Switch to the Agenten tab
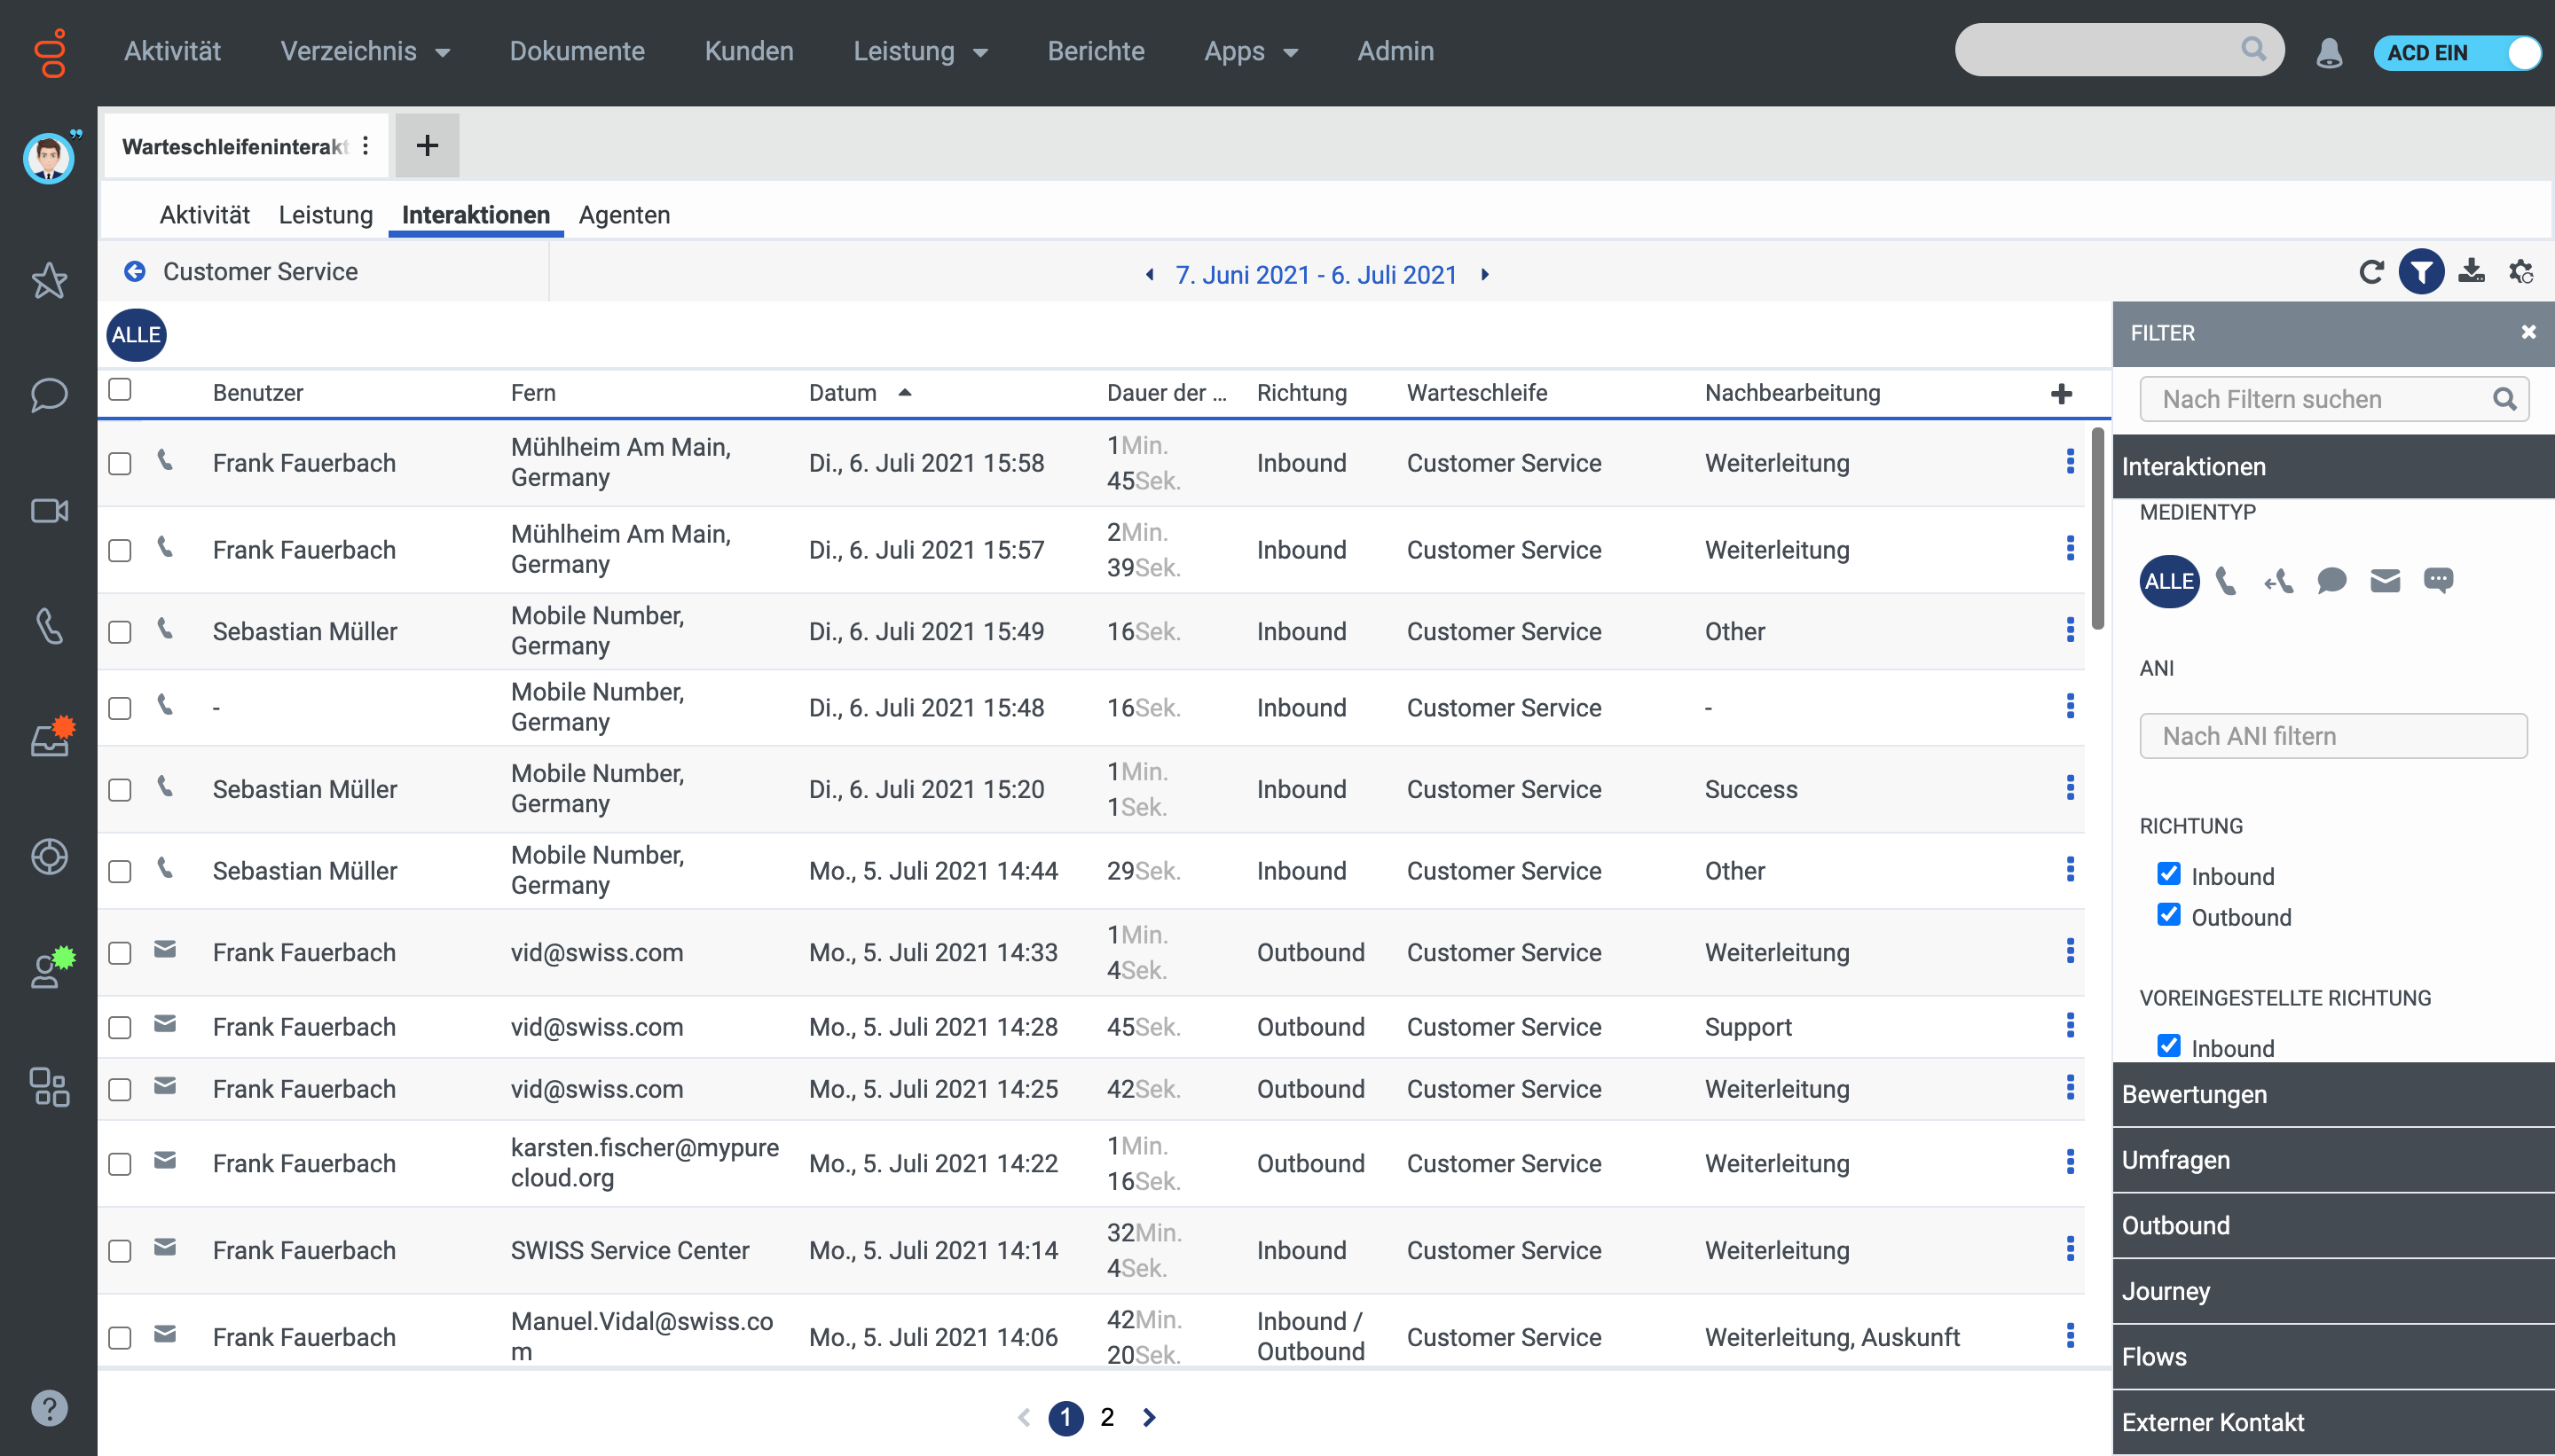The height and width of the screenshot is (1456, 2555). [625, 215]
